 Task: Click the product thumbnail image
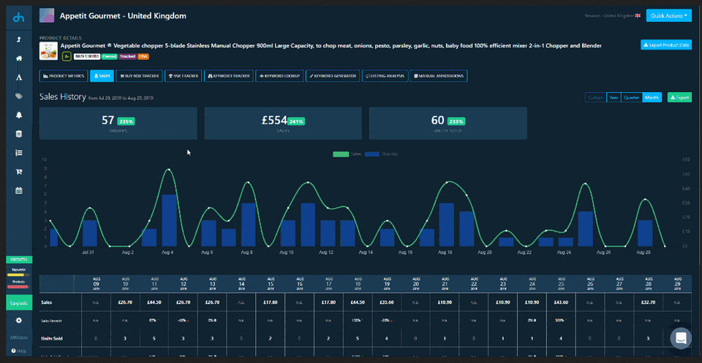point(48,50)
